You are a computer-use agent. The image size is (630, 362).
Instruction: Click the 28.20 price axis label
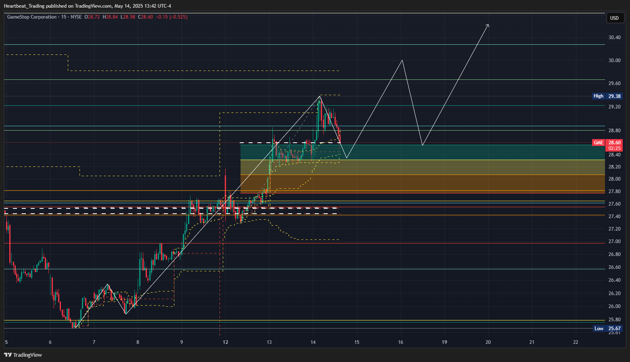pos(614,167)
